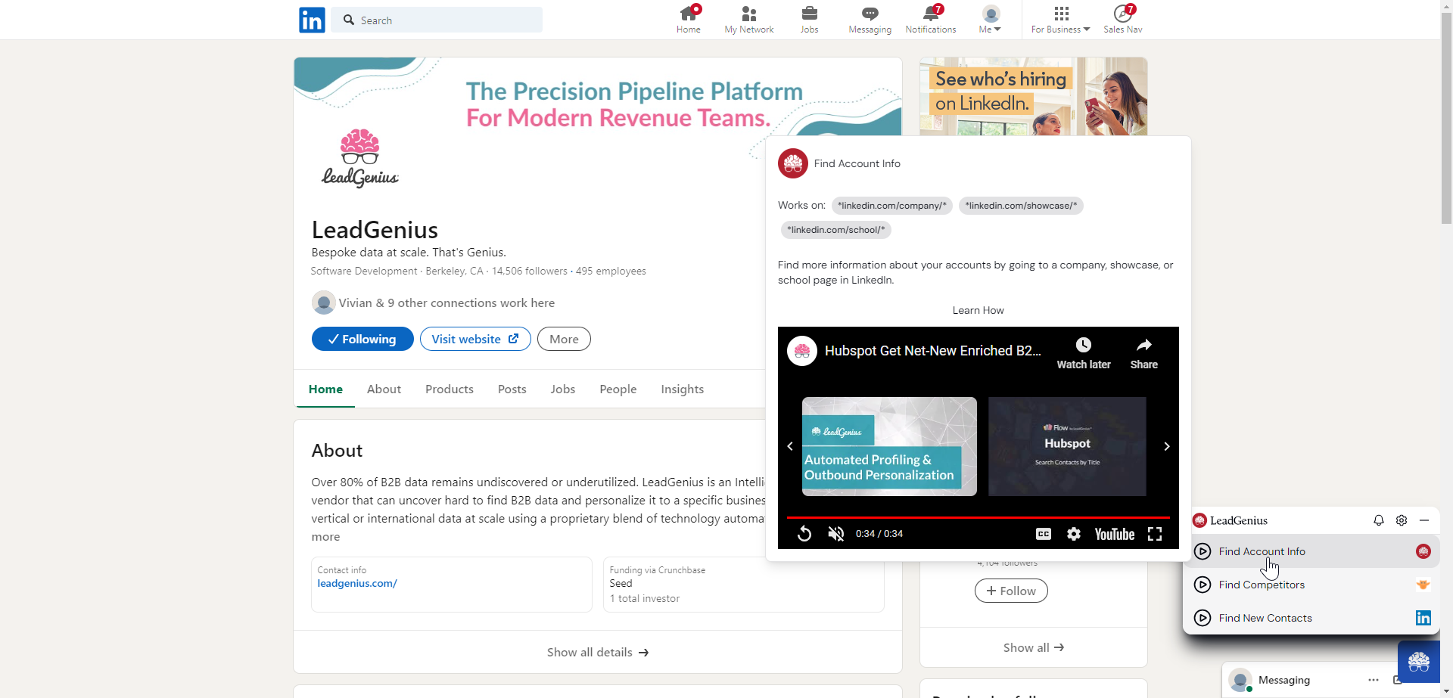
Task: Expand About text with 'more'
Action: click(326, 536)
